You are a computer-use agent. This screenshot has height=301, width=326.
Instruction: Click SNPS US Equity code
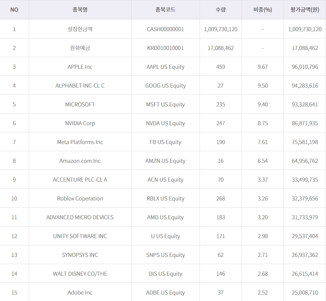tap(165, 255)
